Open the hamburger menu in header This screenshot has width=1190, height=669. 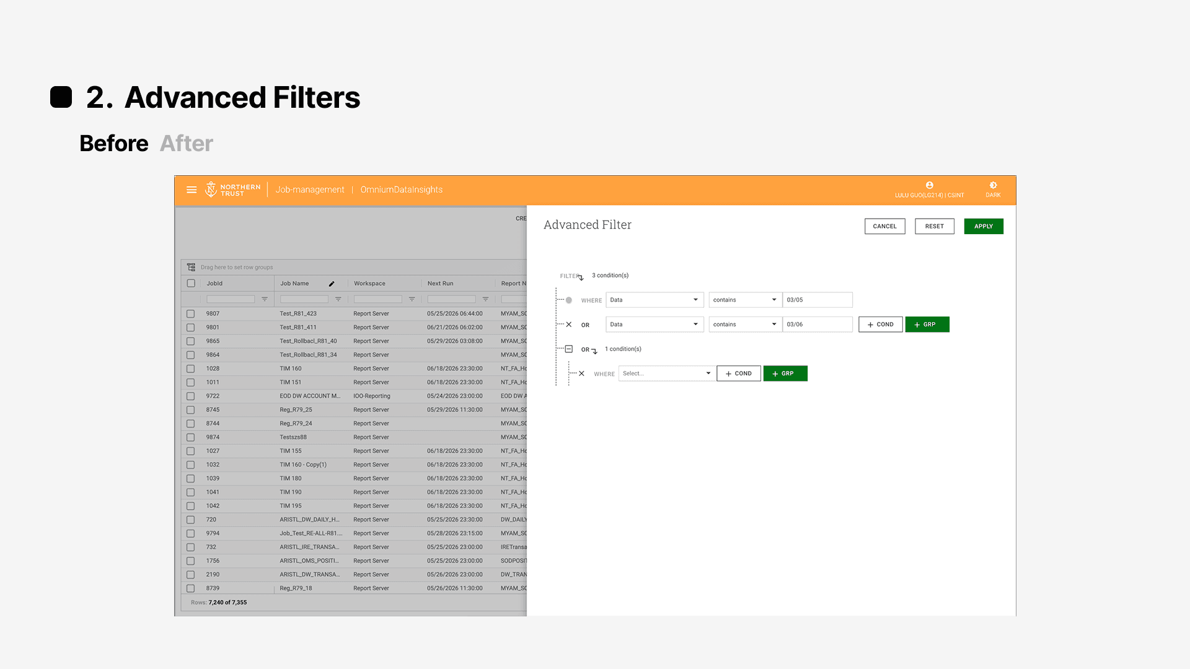click(x=192, y=190)
